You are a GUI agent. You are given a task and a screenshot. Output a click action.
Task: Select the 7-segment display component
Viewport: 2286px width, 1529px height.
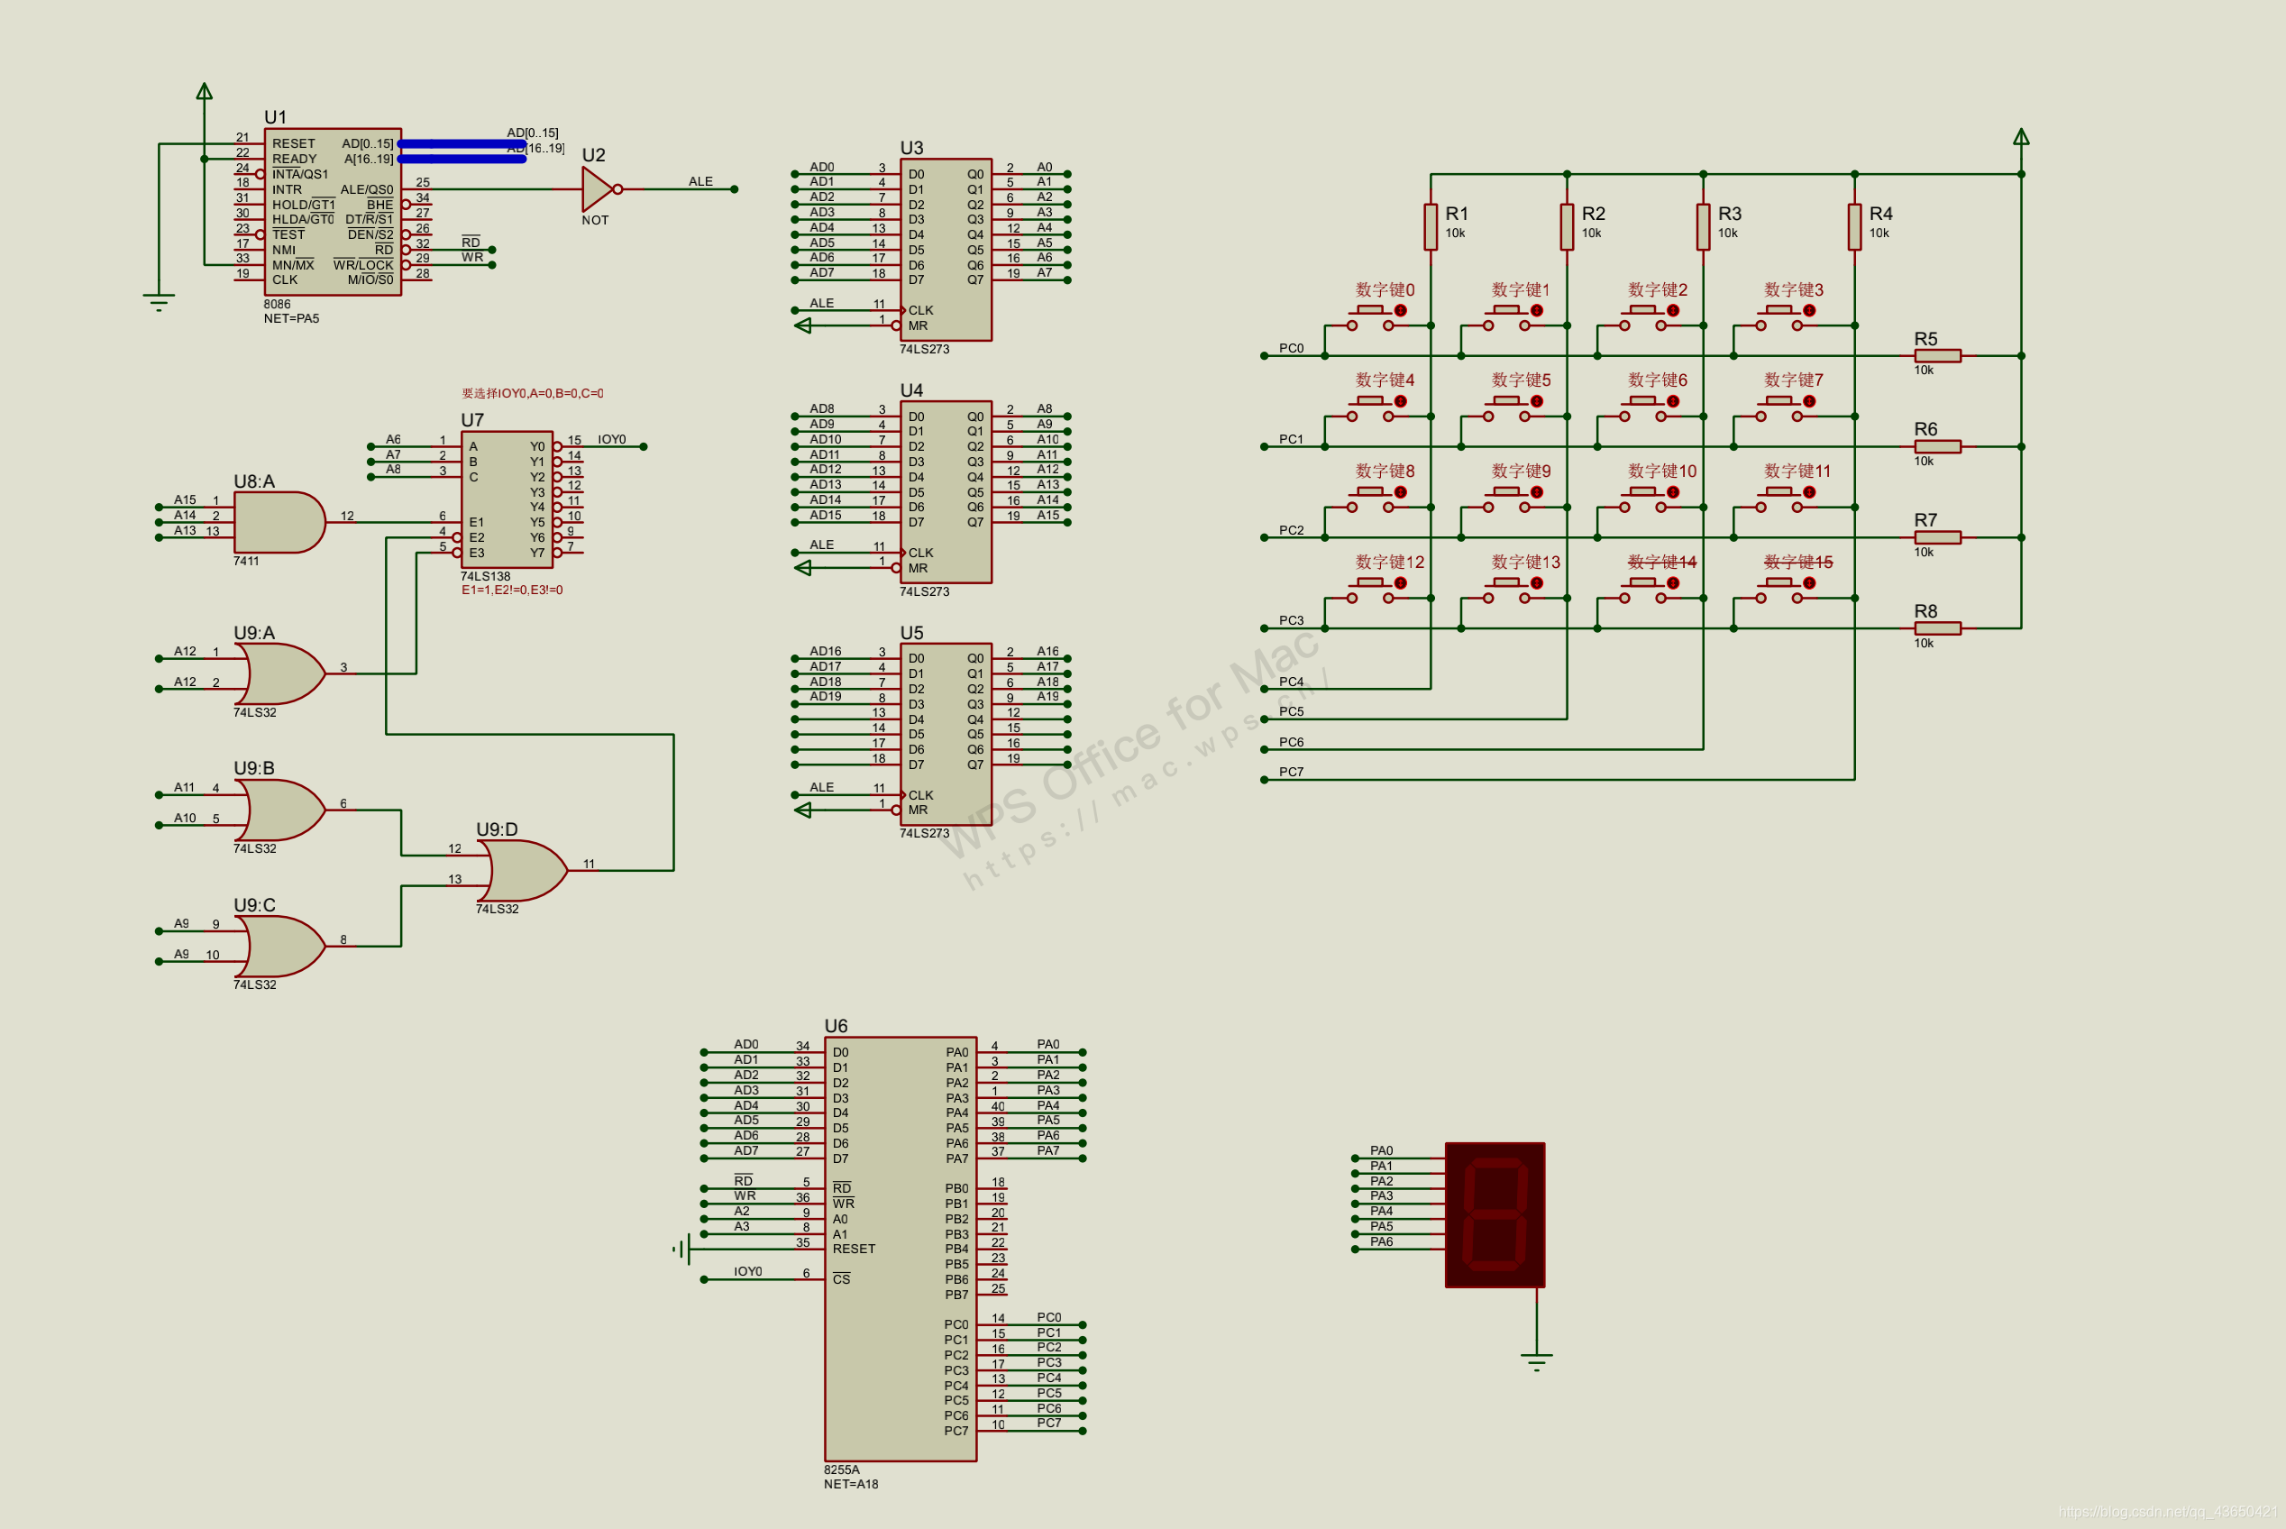pyautogui.click(x=1495, y=1215)
